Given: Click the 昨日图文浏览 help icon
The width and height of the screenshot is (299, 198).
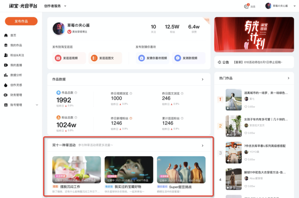Looking at the screenshot, I should click(182, 94).
